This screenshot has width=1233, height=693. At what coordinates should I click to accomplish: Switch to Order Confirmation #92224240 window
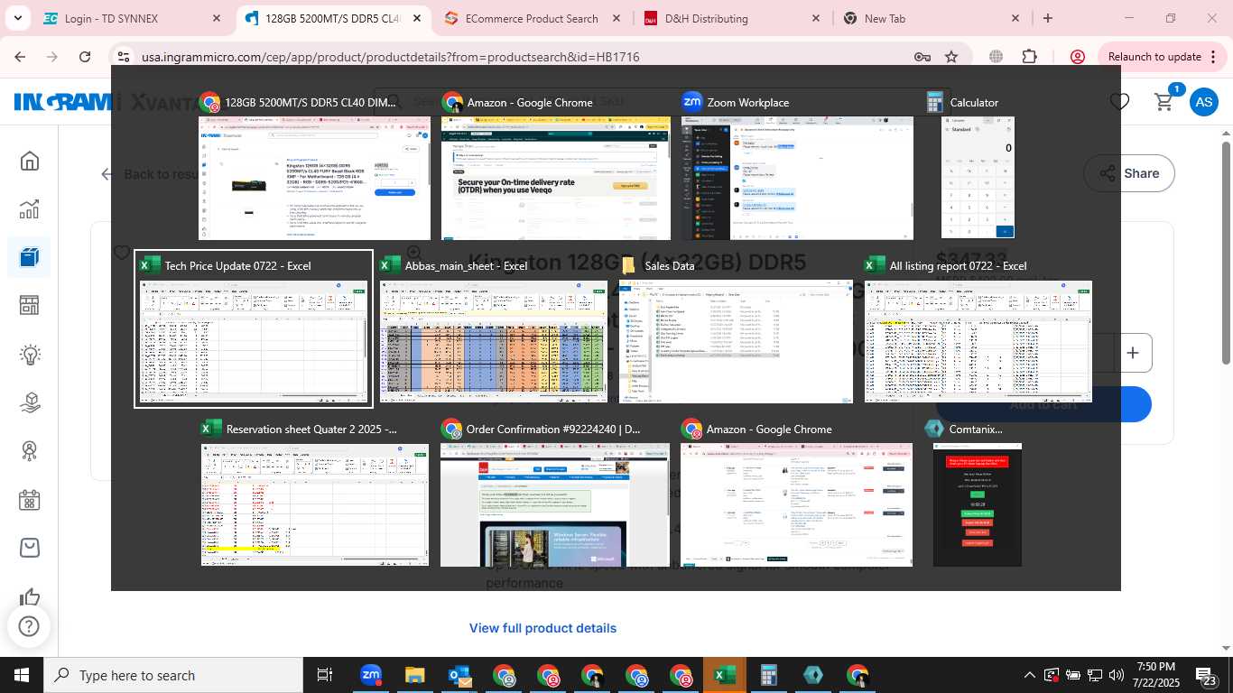[x=555, y=494]
